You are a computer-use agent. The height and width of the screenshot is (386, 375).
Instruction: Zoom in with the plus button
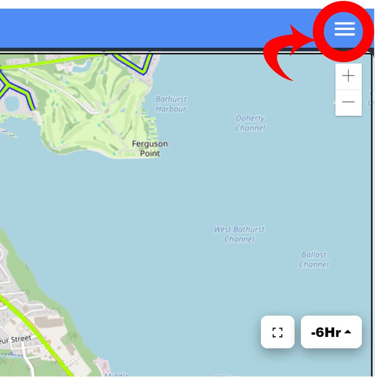click(x=348, y=76)
